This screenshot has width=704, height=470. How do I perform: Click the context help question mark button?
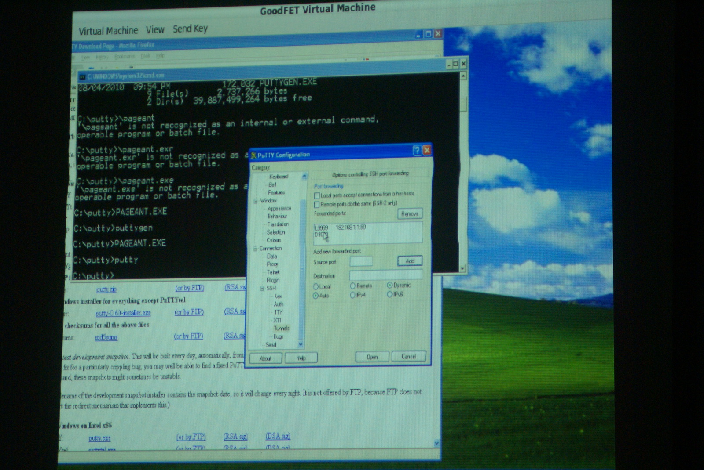point(417,151)
